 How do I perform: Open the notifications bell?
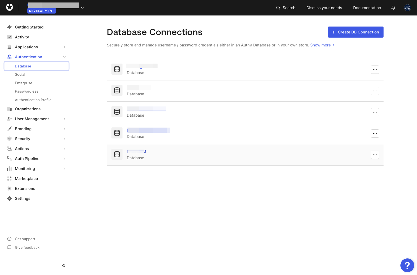tap(393, 8)
